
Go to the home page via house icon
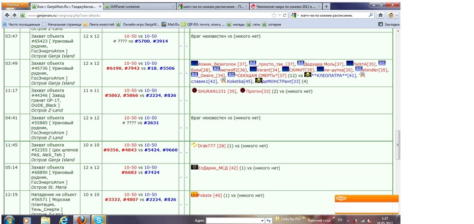point(381,15)
